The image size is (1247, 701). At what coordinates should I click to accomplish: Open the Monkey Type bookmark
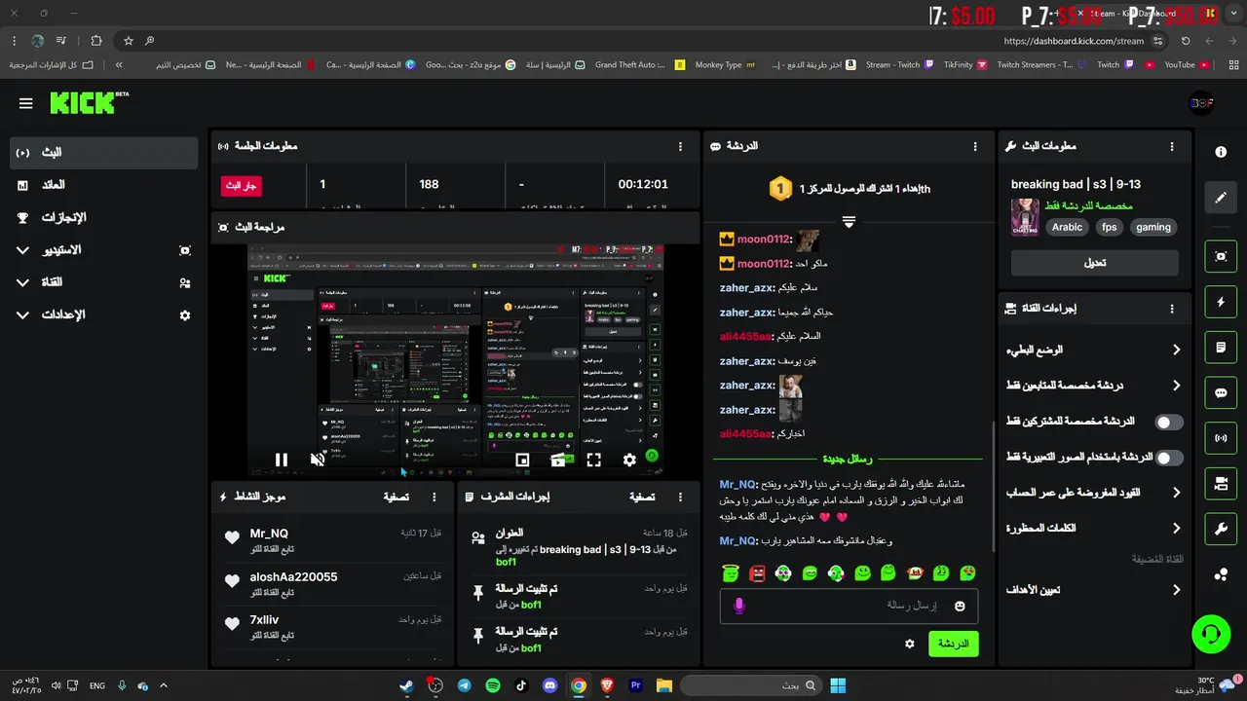(726, 65)
